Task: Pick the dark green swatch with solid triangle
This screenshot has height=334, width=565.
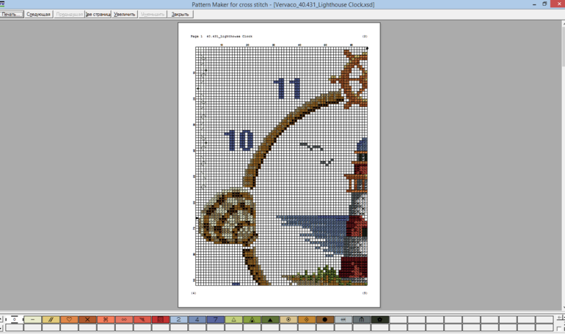Action: click(x=270, y=320)
